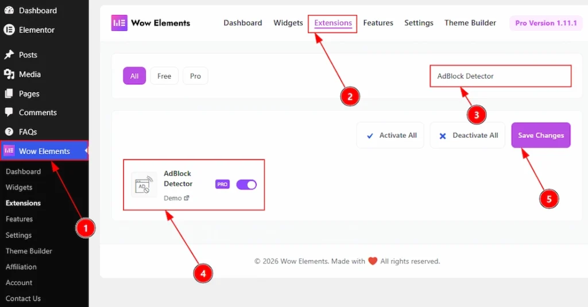
Task: Go to the Settings tab in header
Action: click(419, 23)
